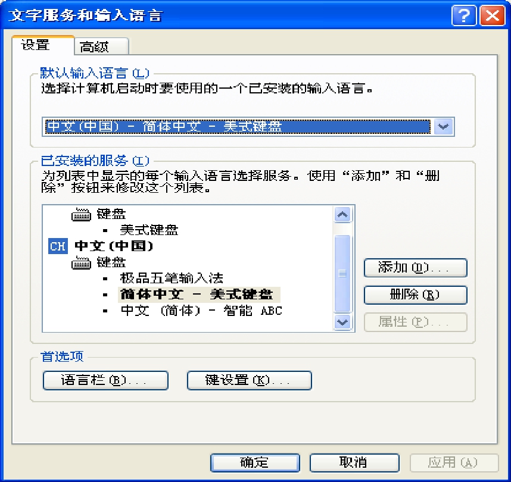Click the default input language combo box
The width and height of the screenshot is (511, 482).
pyautogui.click(x=248, y=126)
